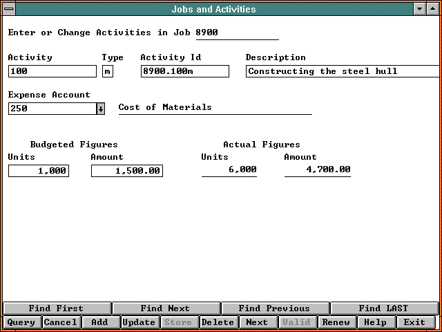The width and height of the screenshot is (442, 332).
Task: Expand the Expense Account dropdown arrow
Action: coord(100,109)
